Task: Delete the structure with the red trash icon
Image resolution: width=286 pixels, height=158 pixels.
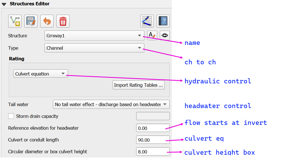Action: [63, 21]
